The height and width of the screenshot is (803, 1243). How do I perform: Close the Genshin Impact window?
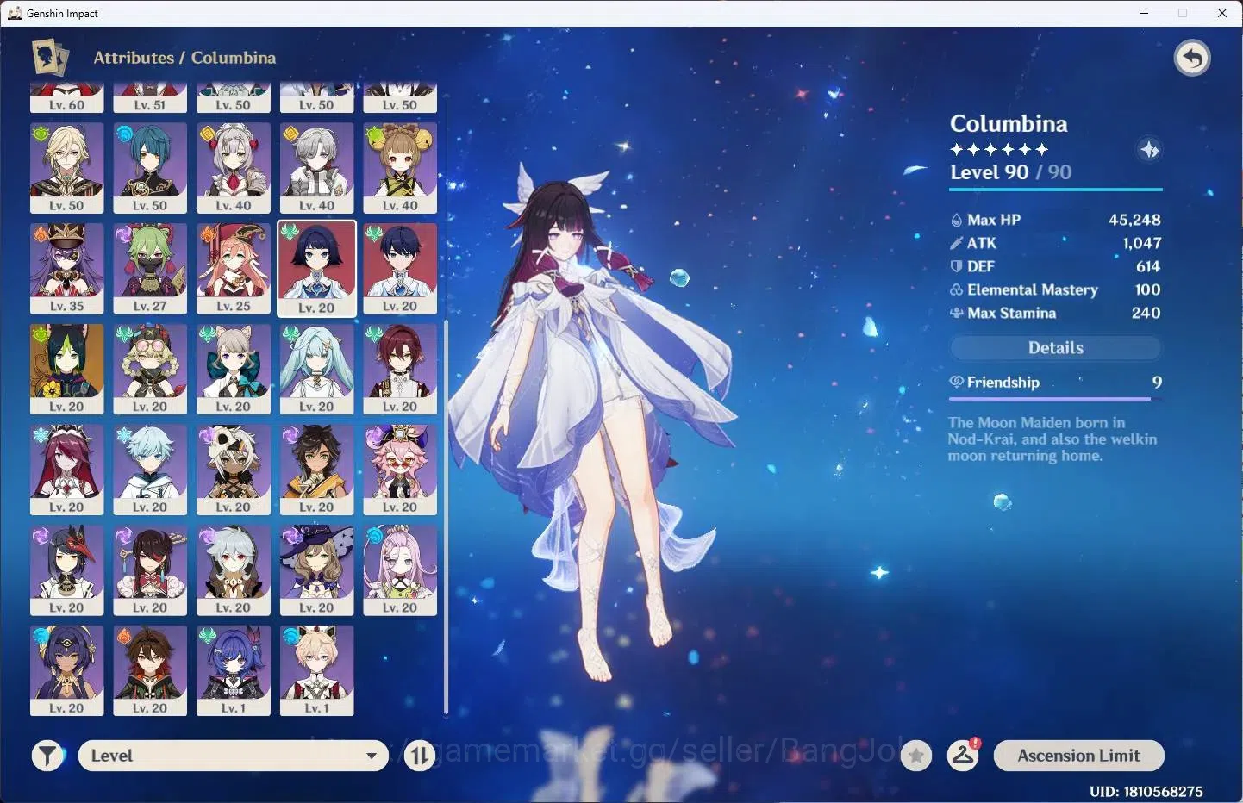point(1222,13)
